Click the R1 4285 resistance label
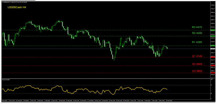Screen dimensions: 219x104 pyautogui.click(x=197, y=42)
